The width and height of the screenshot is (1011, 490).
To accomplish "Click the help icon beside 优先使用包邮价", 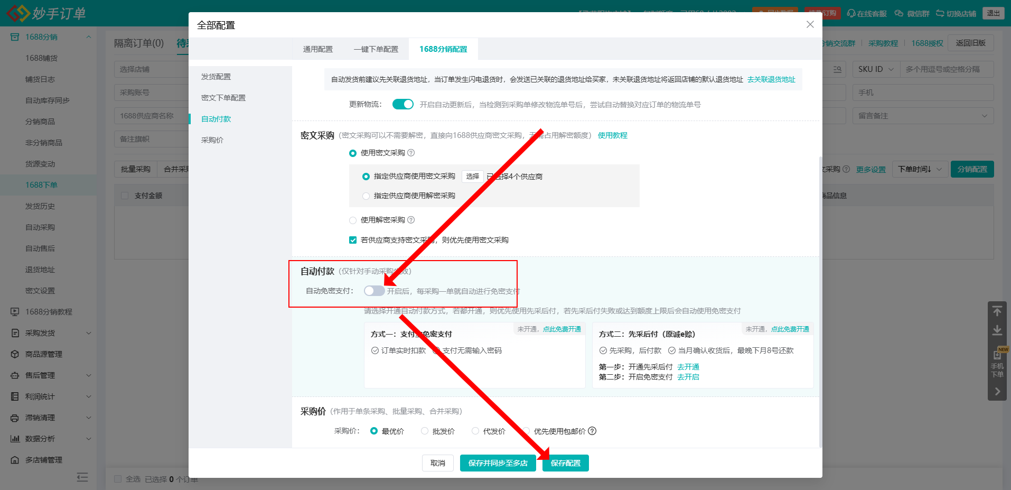I will 592,431.
